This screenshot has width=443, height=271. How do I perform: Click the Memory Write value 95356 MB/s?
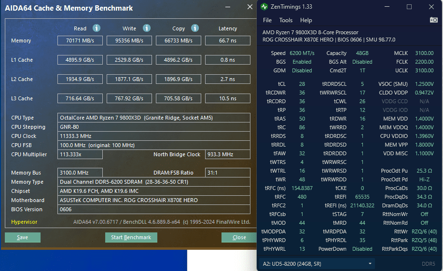pos(129,41)
